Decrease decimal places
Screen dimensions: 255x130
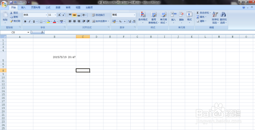(134, 21)
